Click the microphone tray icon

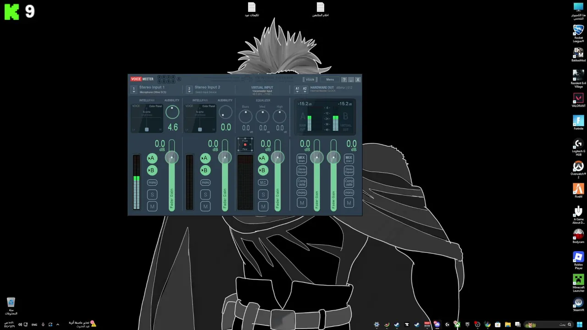43,324
